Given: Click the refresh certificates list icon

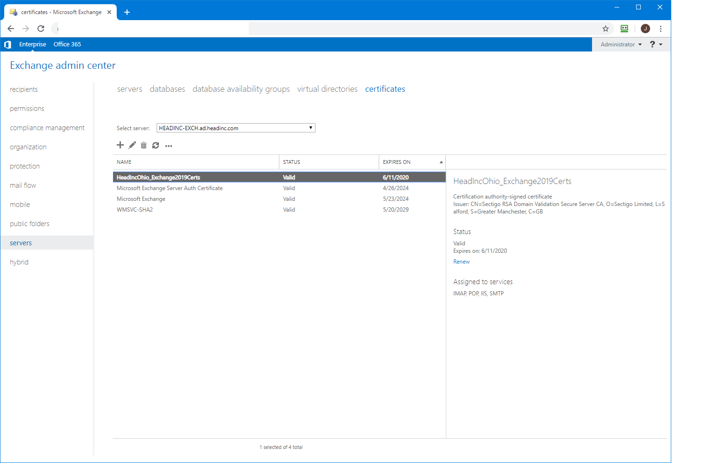Looking at the screenshot, I should click(x=156, y=146).
